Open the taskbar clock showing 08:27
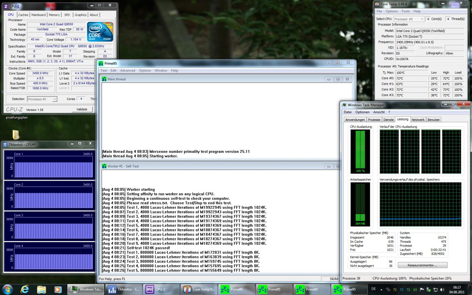 [x=457, y=290]
